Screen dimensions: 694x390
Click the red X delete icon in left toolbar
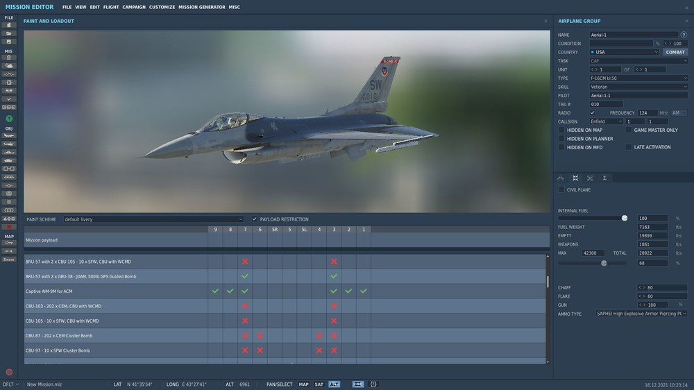[9, 227]
